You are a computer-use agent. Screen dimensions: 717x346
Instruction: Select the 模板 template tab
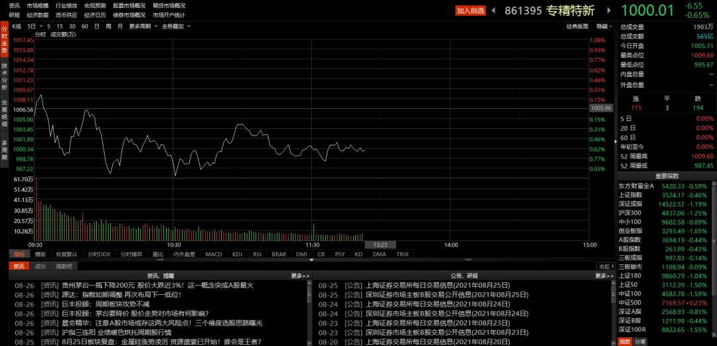coord(40,254)
